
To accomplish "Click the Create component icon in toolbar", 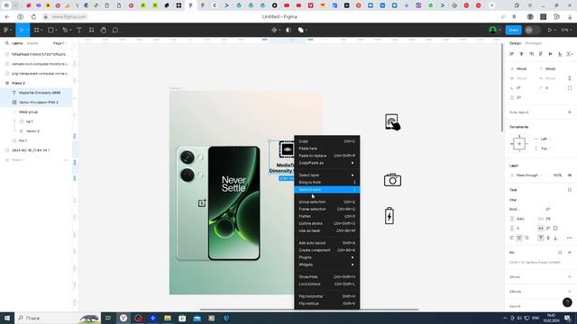I will 274,30.
